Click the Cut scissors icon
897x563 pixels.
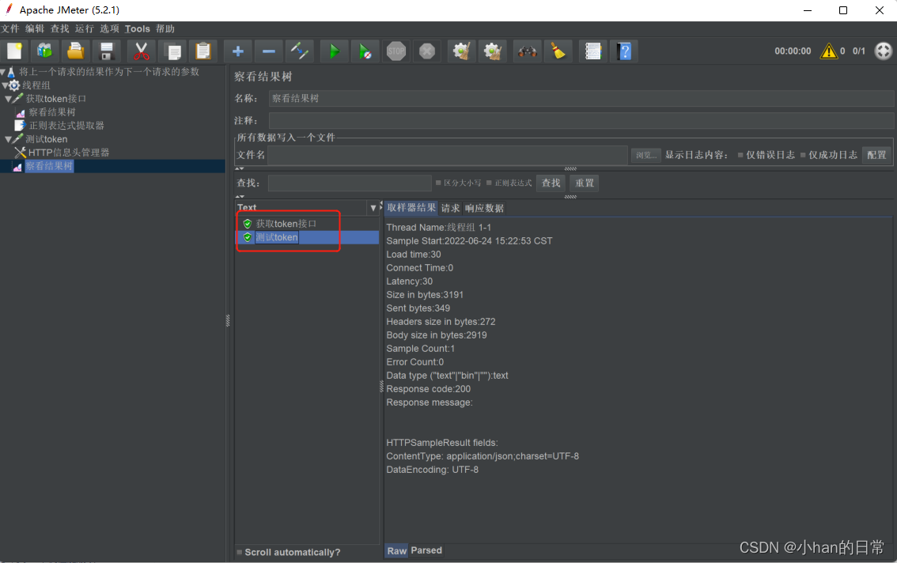pyautogui.click(x=141, y=51)
